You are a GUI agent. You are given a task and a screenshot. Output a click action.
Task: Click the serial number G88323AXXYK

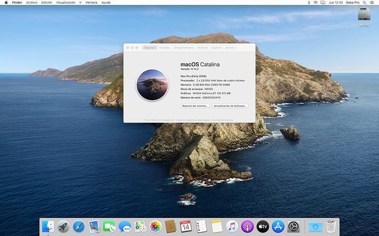pyautogui.click(x=211, y=97)
